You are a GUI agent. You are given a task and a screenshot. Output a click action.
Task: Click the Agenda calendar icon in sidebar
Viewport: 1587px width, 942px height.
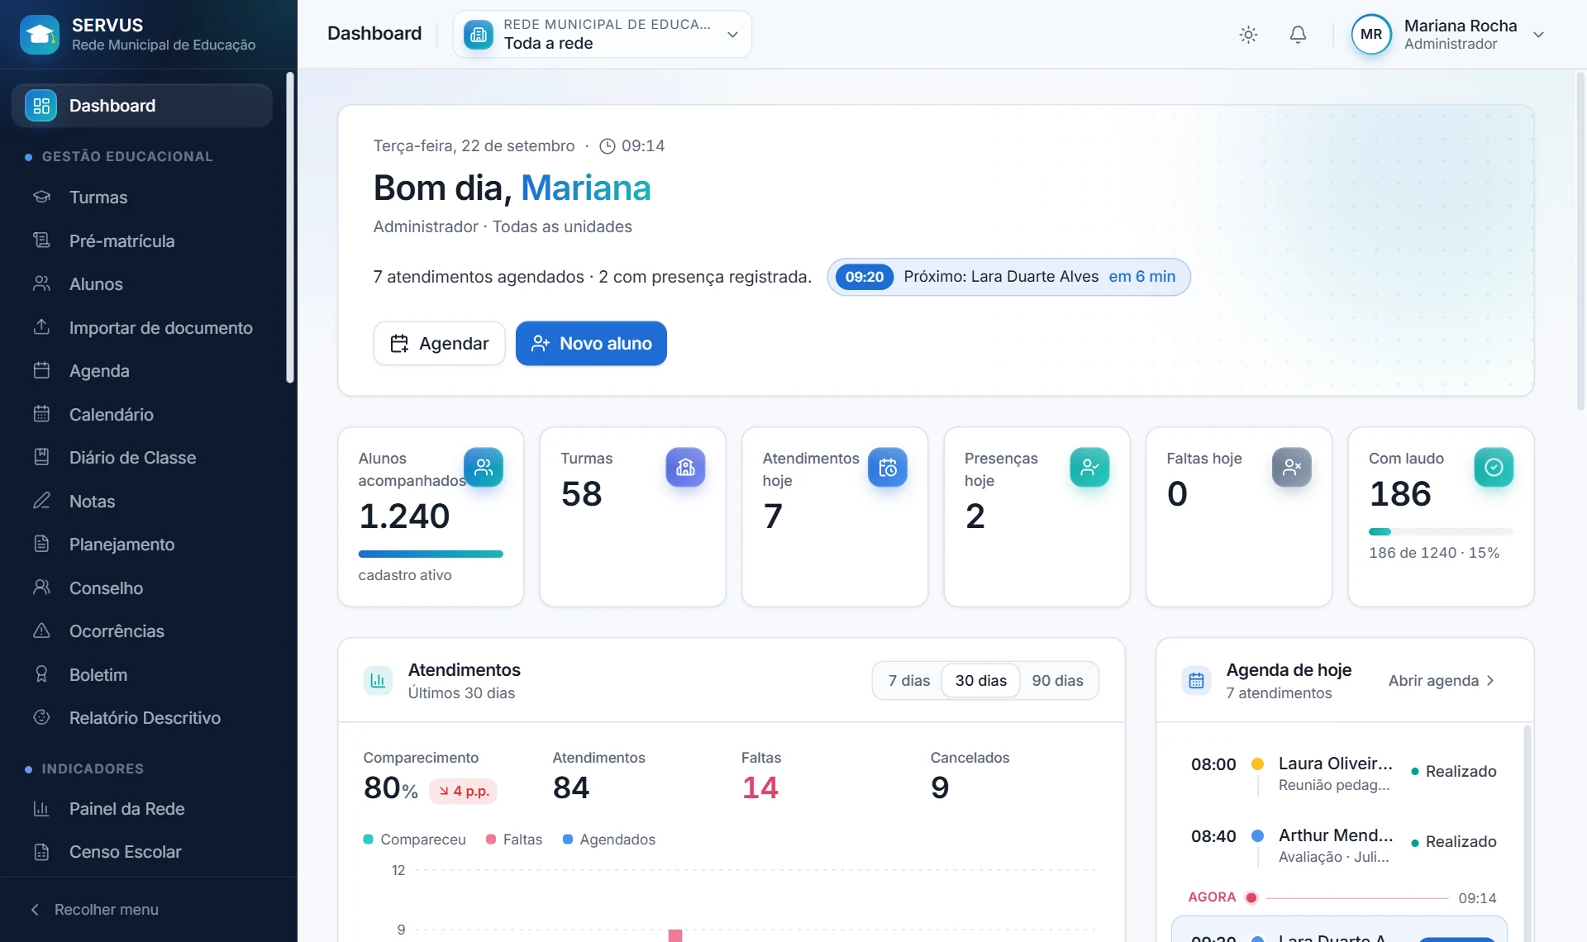pyautogui.click(x=41, y=370)
